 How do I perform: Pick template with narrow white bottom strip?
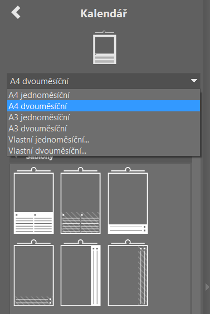pyautogui.click(x=128, y=200)
